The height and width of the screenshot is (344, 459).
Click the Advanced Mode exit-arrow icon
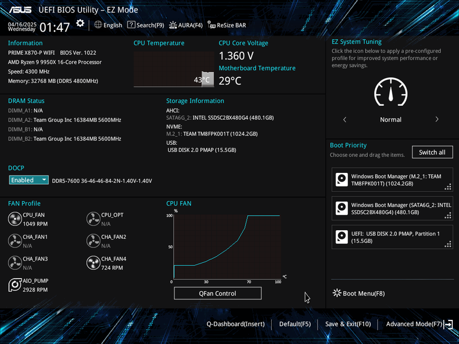tap(448, 324)
